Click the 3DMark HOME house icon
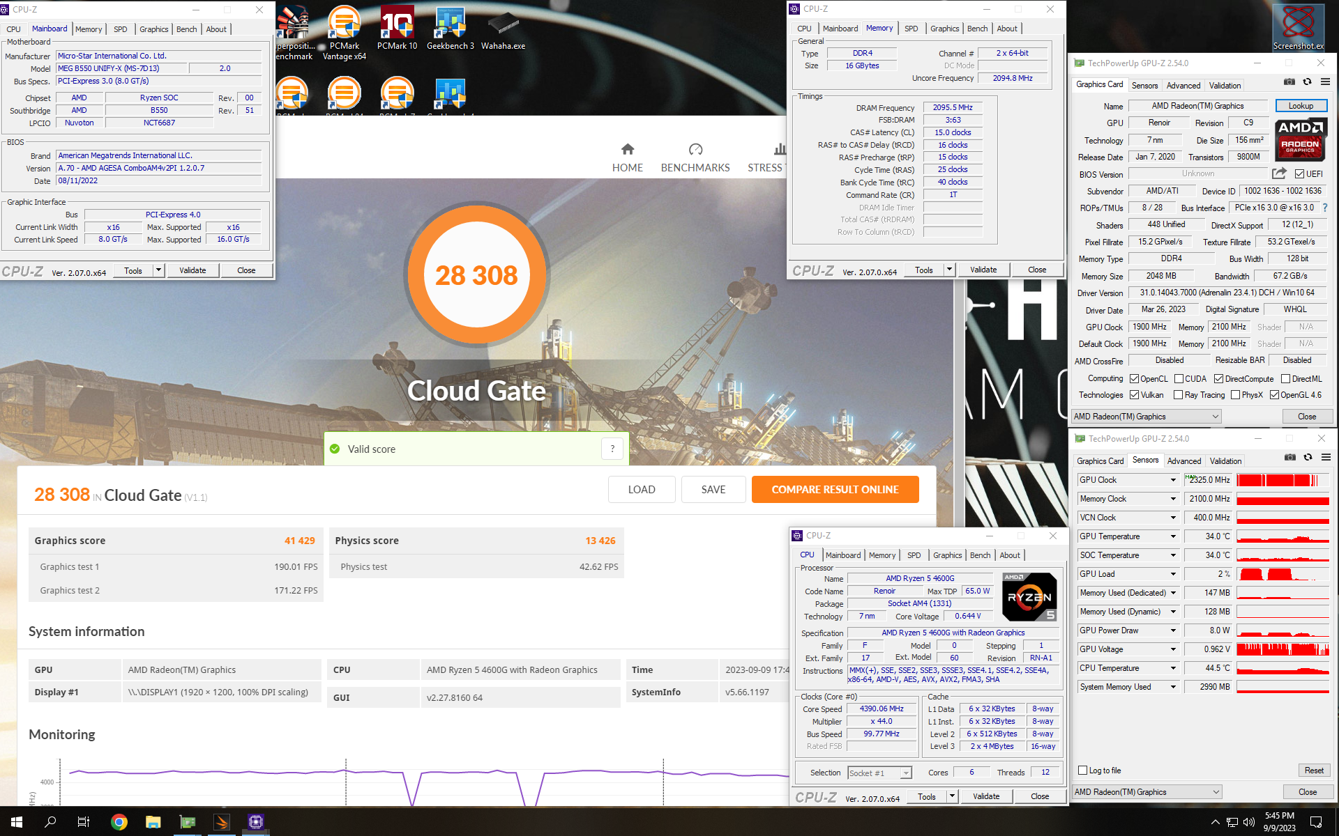This screenshot has height=836, width=1339. pos(628,149)
